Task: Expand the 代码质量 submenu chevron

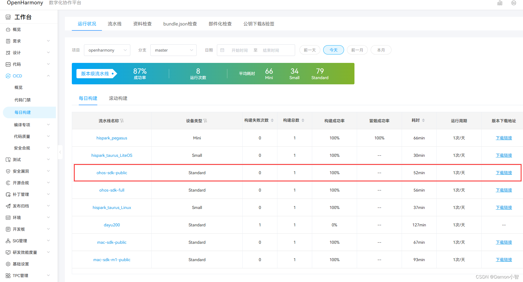Action: pos(48,136)
